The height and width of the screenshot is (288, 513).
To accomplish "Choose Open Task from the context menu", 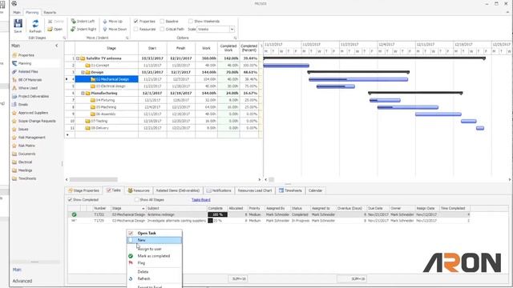I will (x=154, y=233).
